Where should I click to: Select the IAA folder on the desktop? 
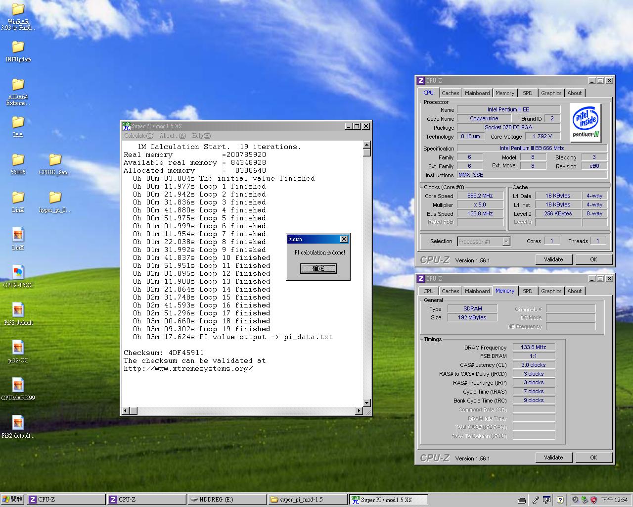[18, 122]
